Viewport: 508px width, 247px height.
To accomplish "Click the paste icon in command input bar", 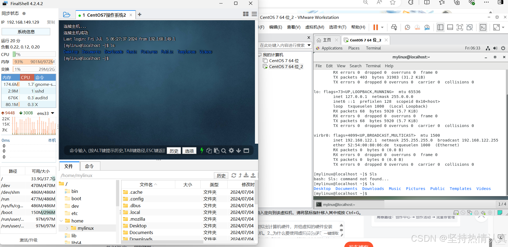I will pos(216,150).
